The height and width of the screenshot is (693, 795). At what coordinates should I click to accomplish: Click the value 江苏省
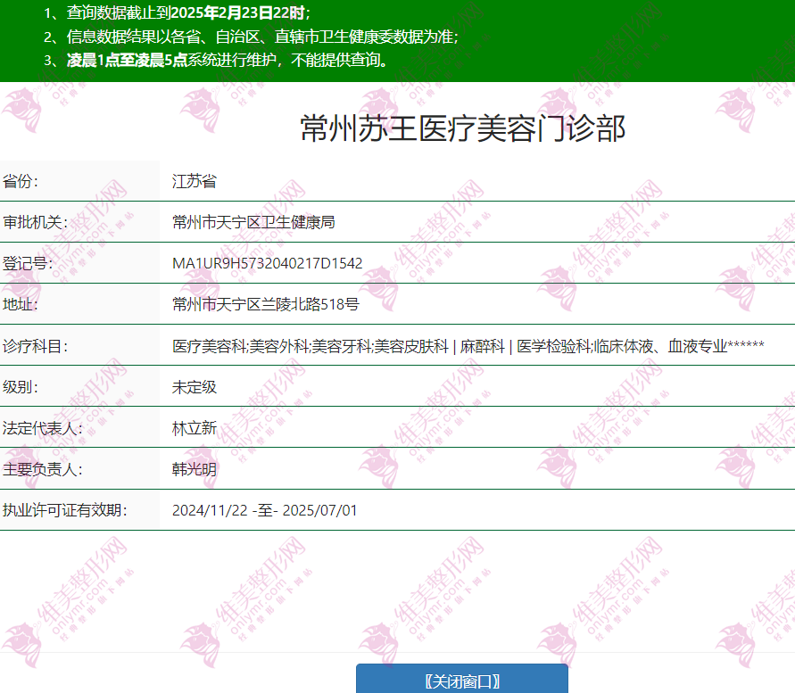tap(195, 181)
